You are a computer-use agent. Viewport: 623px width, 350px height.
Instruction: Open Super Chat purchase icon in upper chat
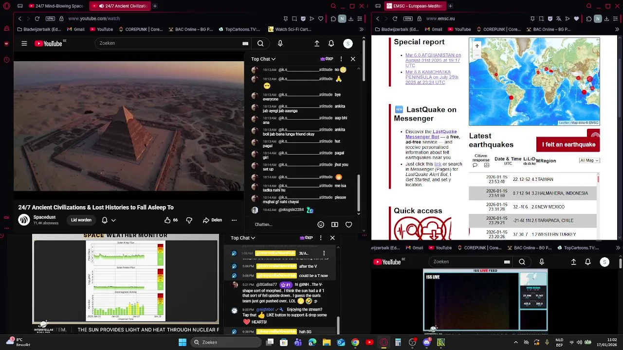point(335,225)
